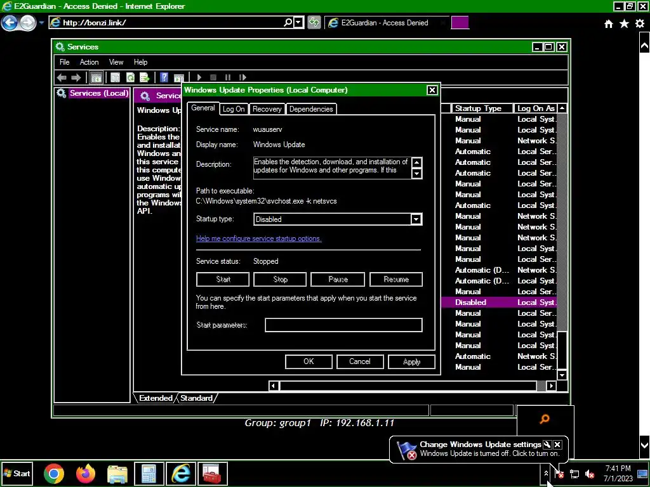This screenshot has height=487, width=650.
Task: Open the recent pages dropdown next to forward
Action: 41,23
